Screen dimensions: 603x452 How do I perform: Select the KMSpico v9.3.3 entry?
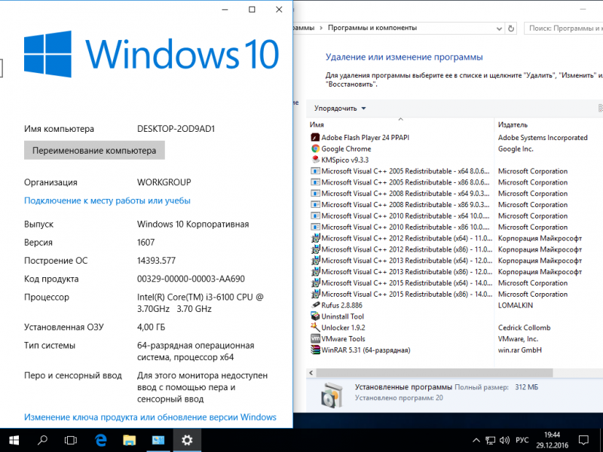coord(345,160)
